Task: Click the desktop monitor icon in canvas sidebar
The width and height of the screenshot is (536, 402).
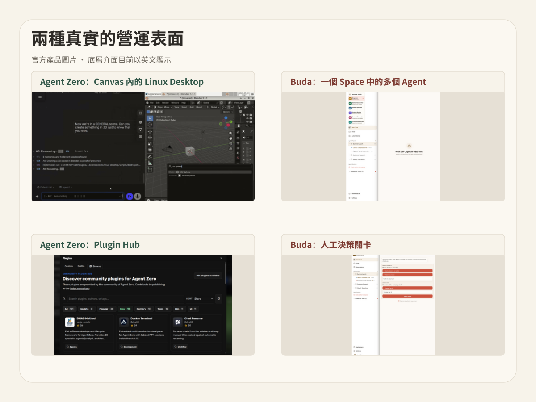Action: click(x=141, y=129)
